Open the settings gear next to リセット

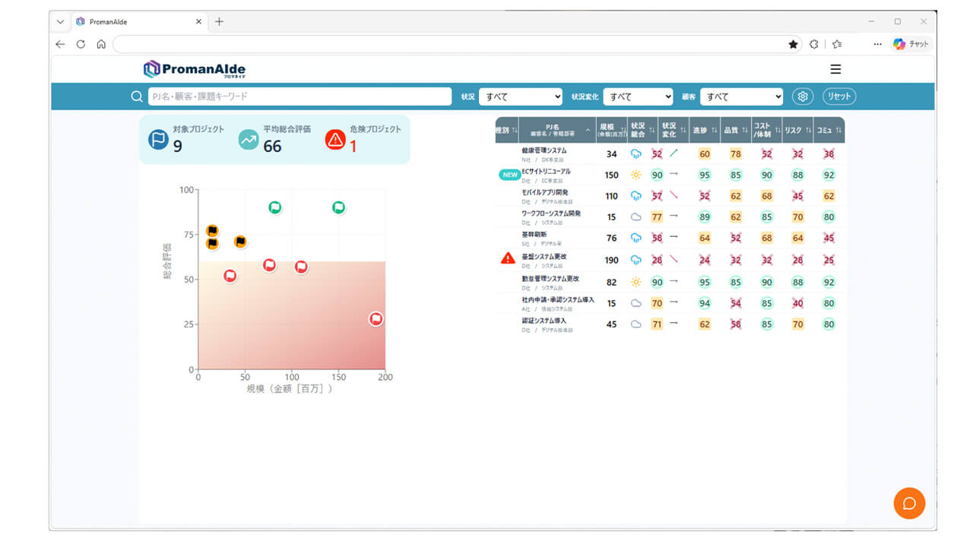(x=803, y=96)
